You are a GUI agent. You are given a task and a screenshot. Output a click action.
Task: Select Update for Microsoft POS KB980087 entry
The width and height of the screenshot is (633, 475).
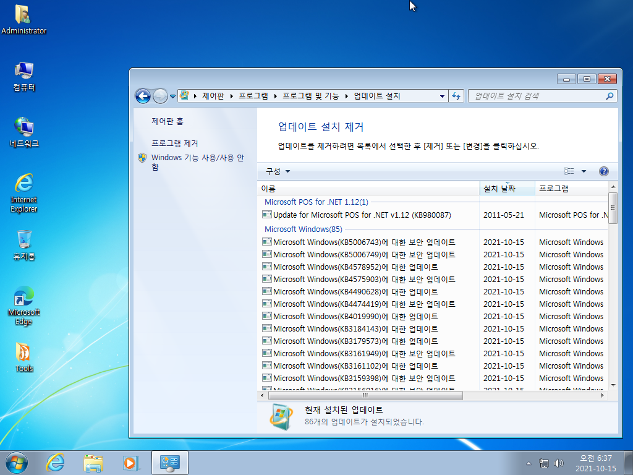[x=362, y=215]
